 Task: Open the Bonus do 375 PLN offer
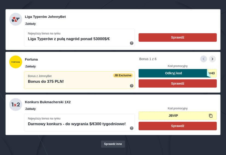[46, 81]
